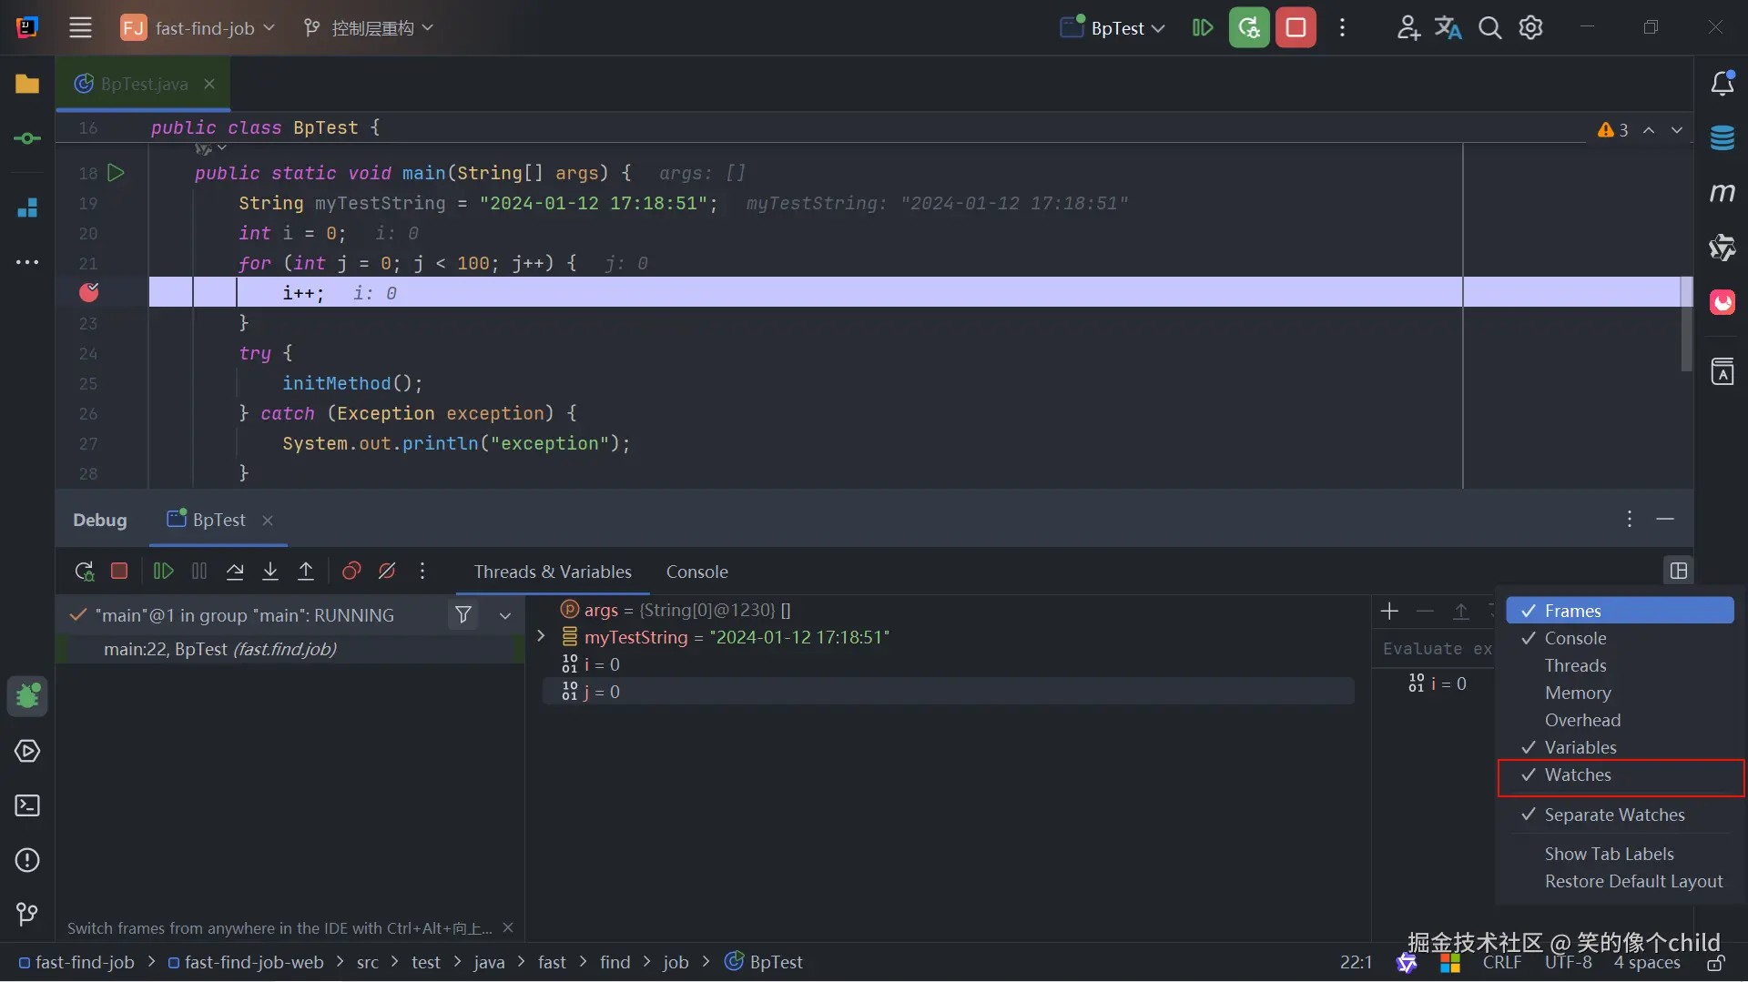Open the Structure tool window
1748x982 pixels.
coord(27,208)
